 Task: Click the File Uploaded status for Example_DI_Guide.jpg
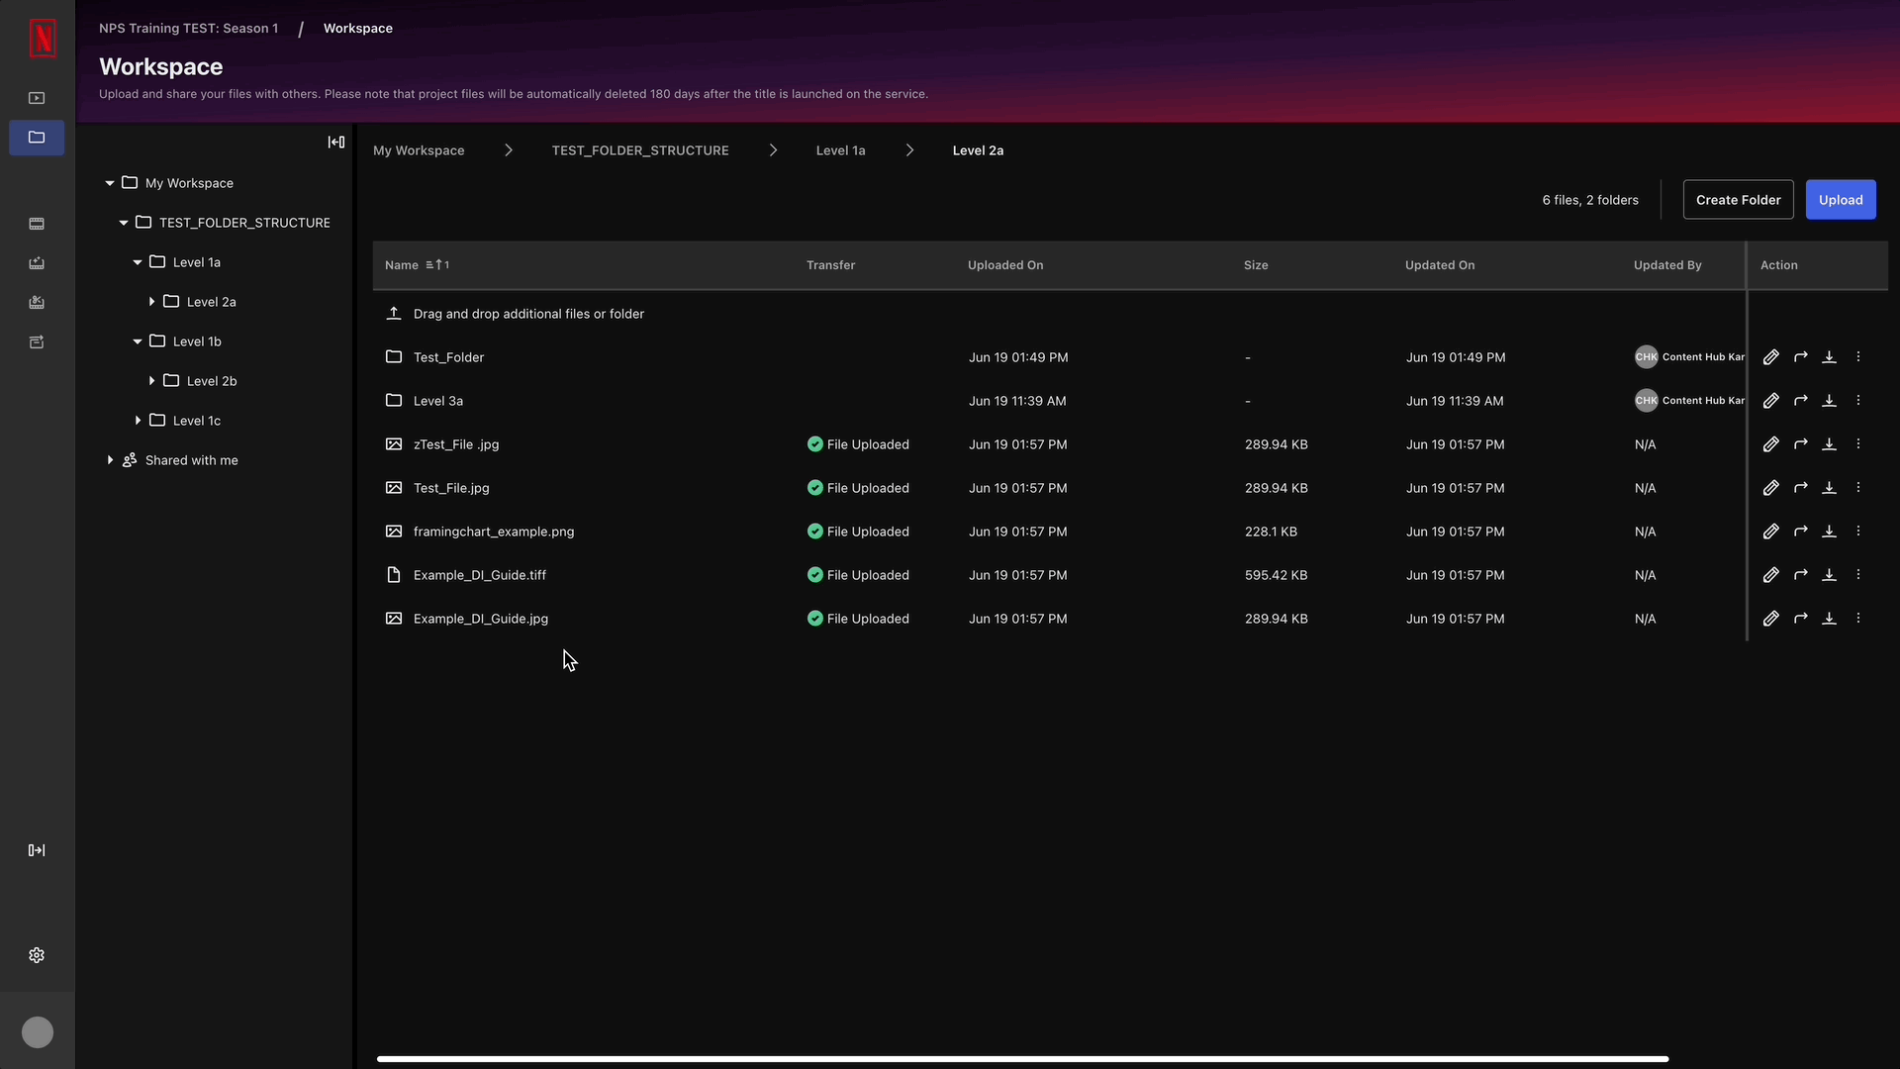pos(858,619)
